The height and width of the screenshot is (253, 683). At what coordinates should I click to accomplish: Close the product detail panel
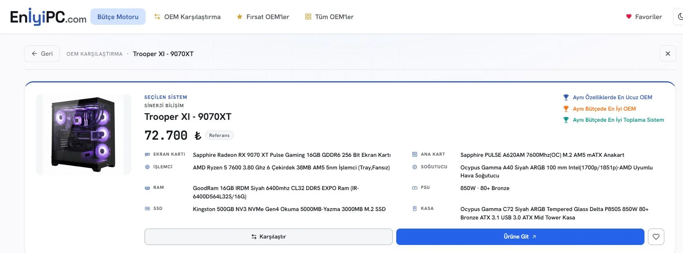668,54
